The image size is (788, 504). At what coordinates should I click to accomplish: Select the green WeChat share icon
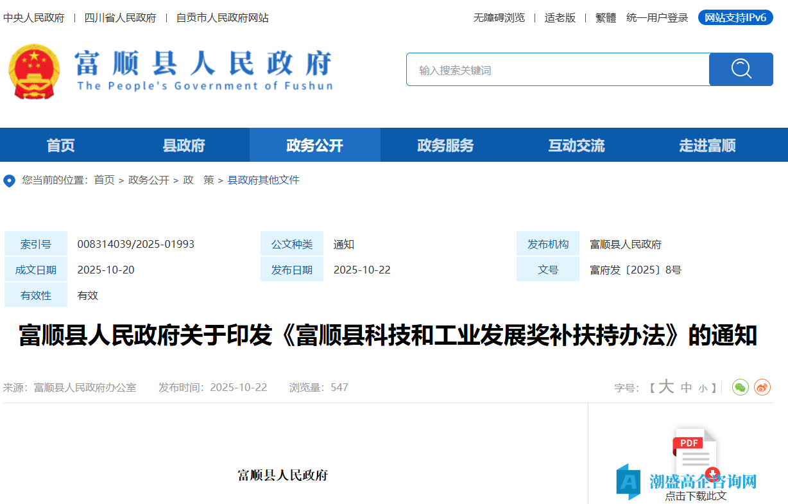741,387
